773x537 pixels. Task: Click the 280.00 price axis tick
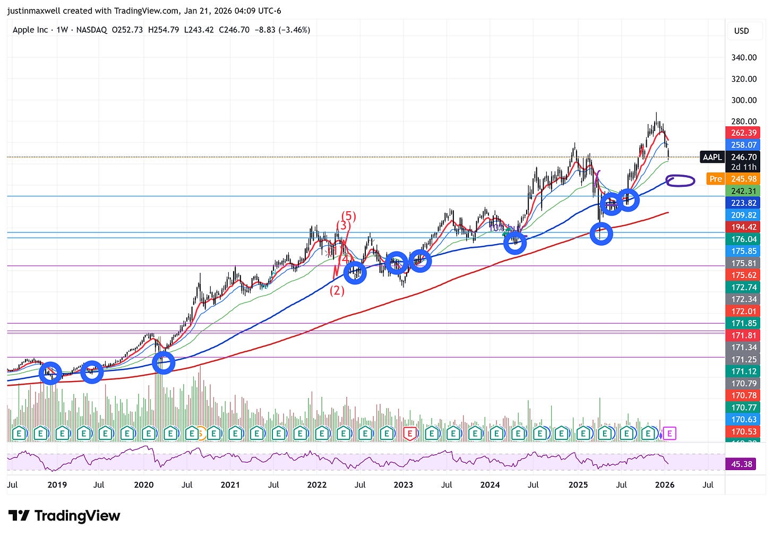744,121
